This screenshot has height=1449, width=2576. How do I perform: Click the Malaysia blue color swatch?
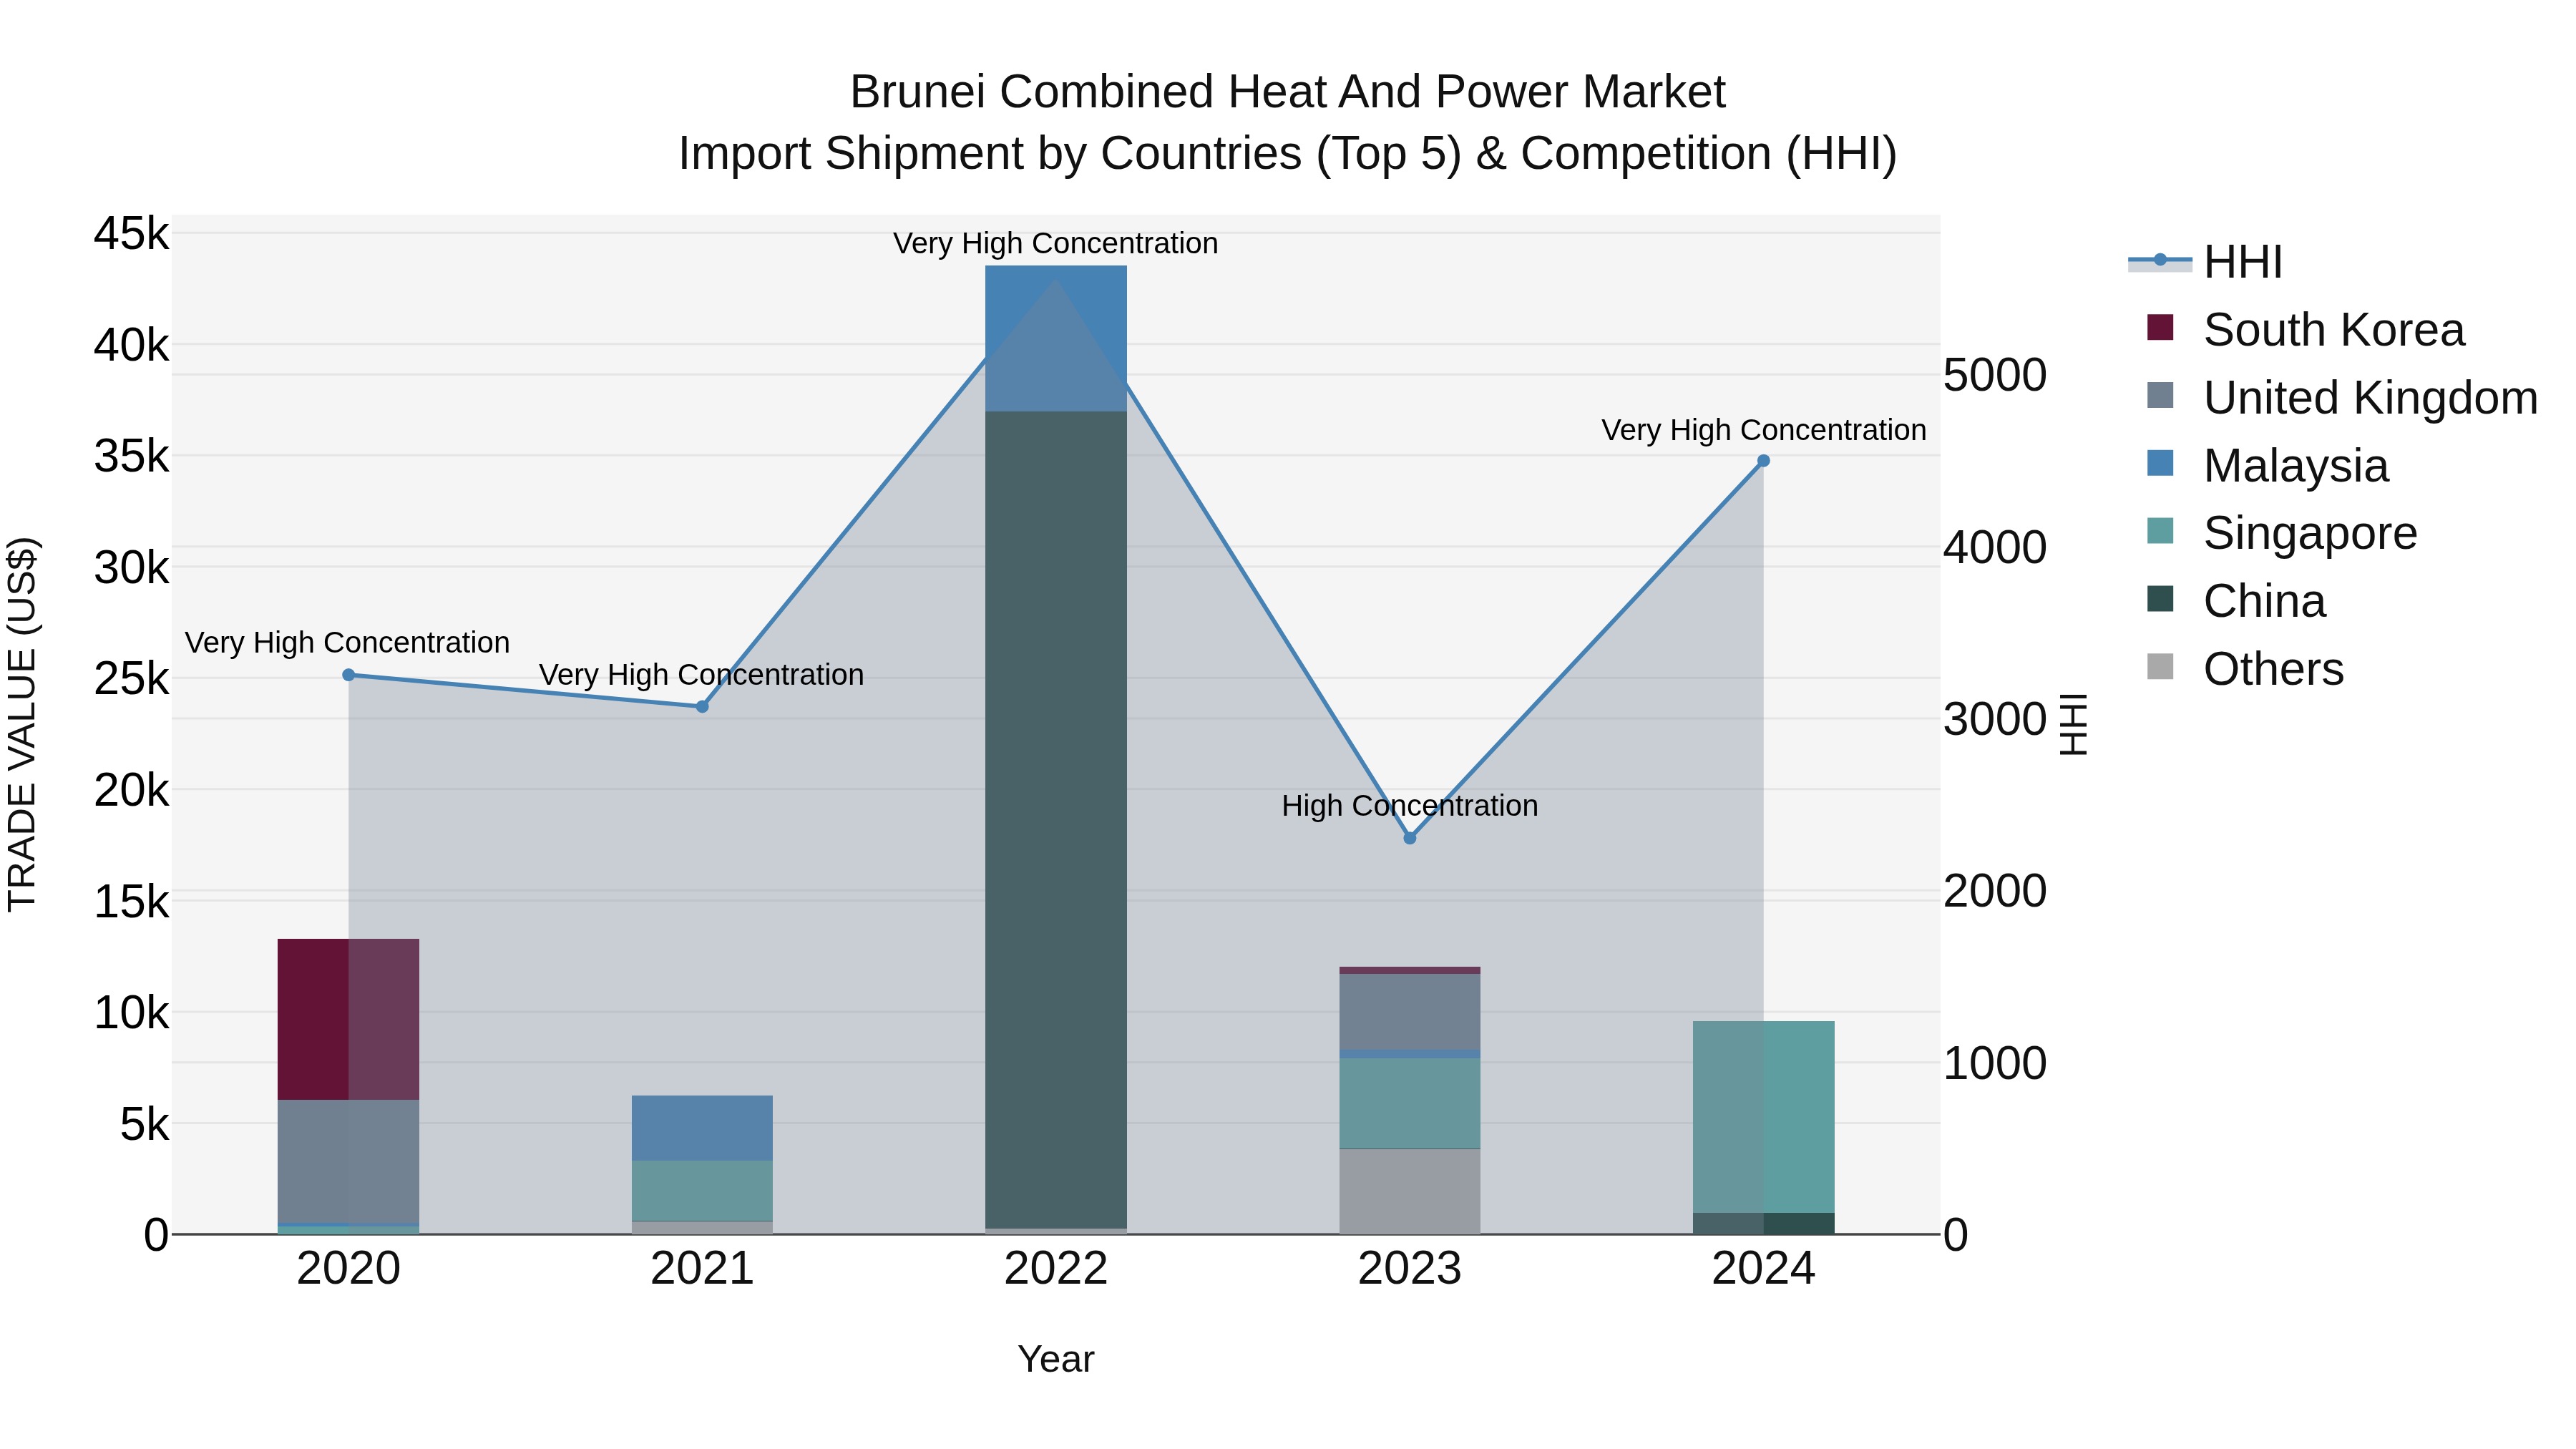2160,463
